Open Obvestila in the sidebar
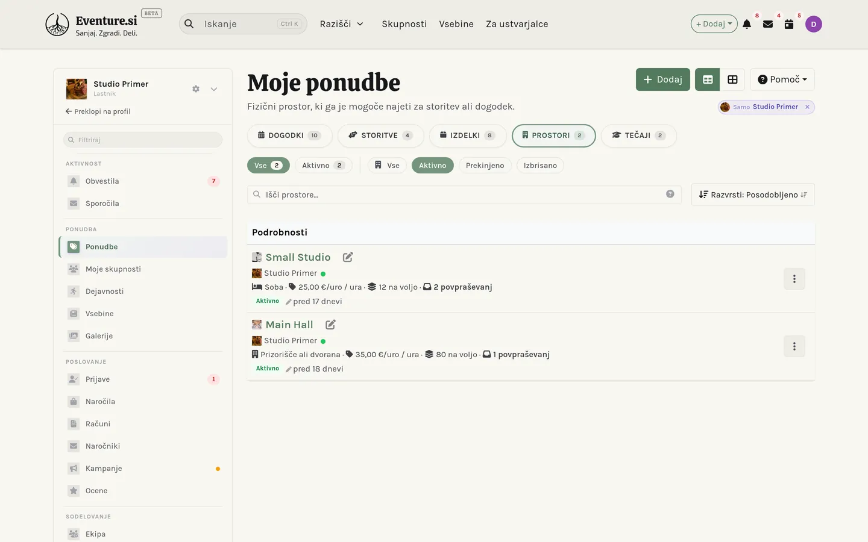This screenshot has width=868, height=542. (143, 181)
